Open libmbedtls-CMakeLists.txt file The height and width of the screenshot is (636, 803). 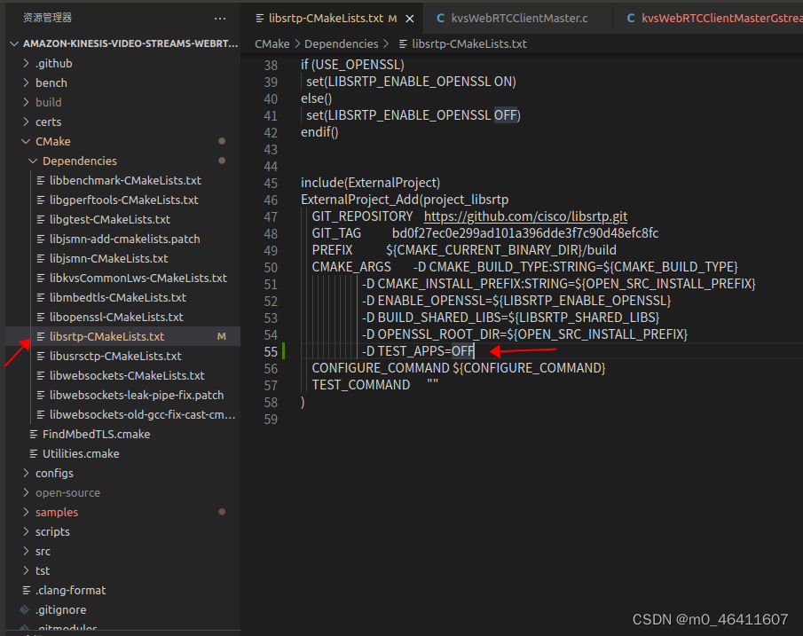118,297
